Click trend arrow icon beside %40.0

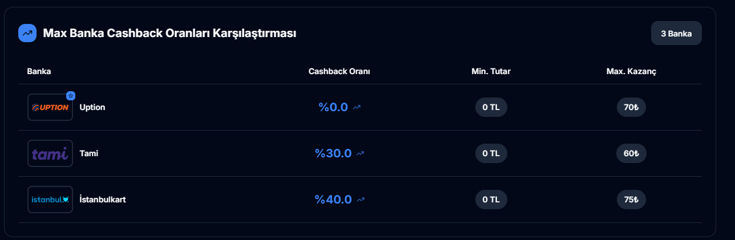tap(360, 200)
